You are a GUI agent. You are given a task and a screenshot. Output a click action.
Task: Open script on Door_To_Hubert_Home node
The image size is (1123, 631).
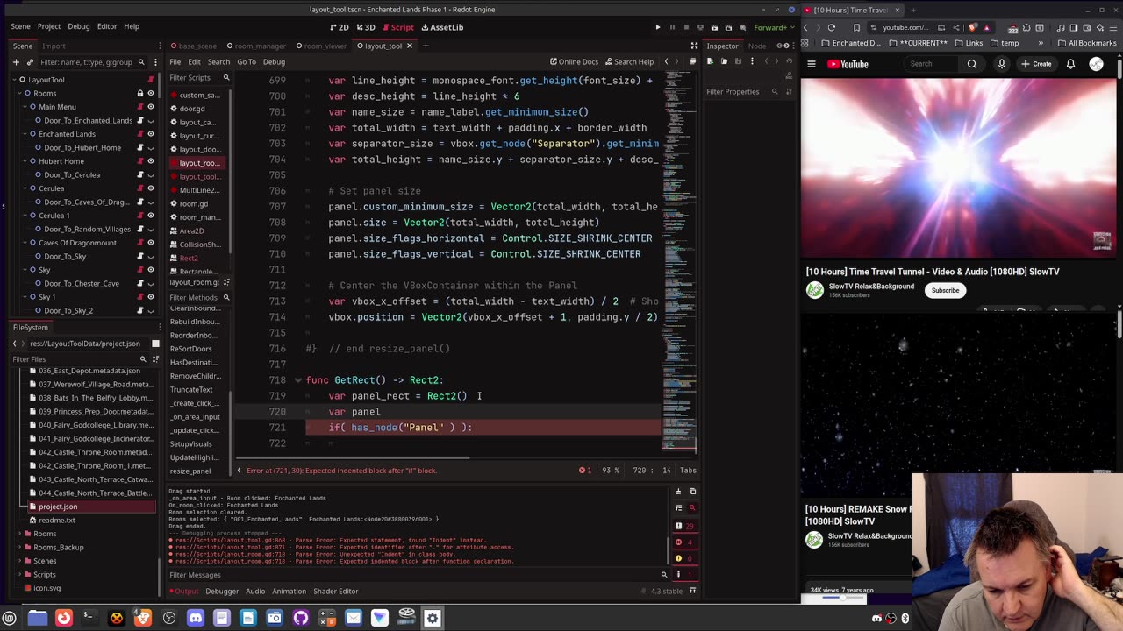coord(139,147)
